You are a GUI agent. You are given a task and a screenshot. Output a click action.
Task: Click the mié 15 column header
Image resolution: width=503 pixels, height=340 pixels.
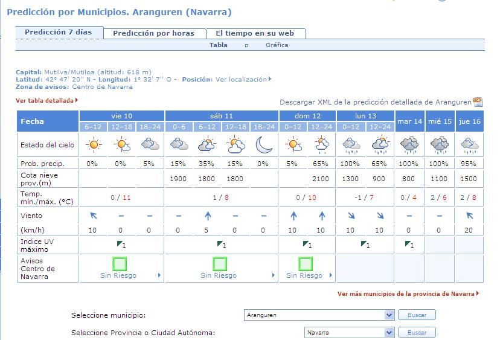pos(440,121)
